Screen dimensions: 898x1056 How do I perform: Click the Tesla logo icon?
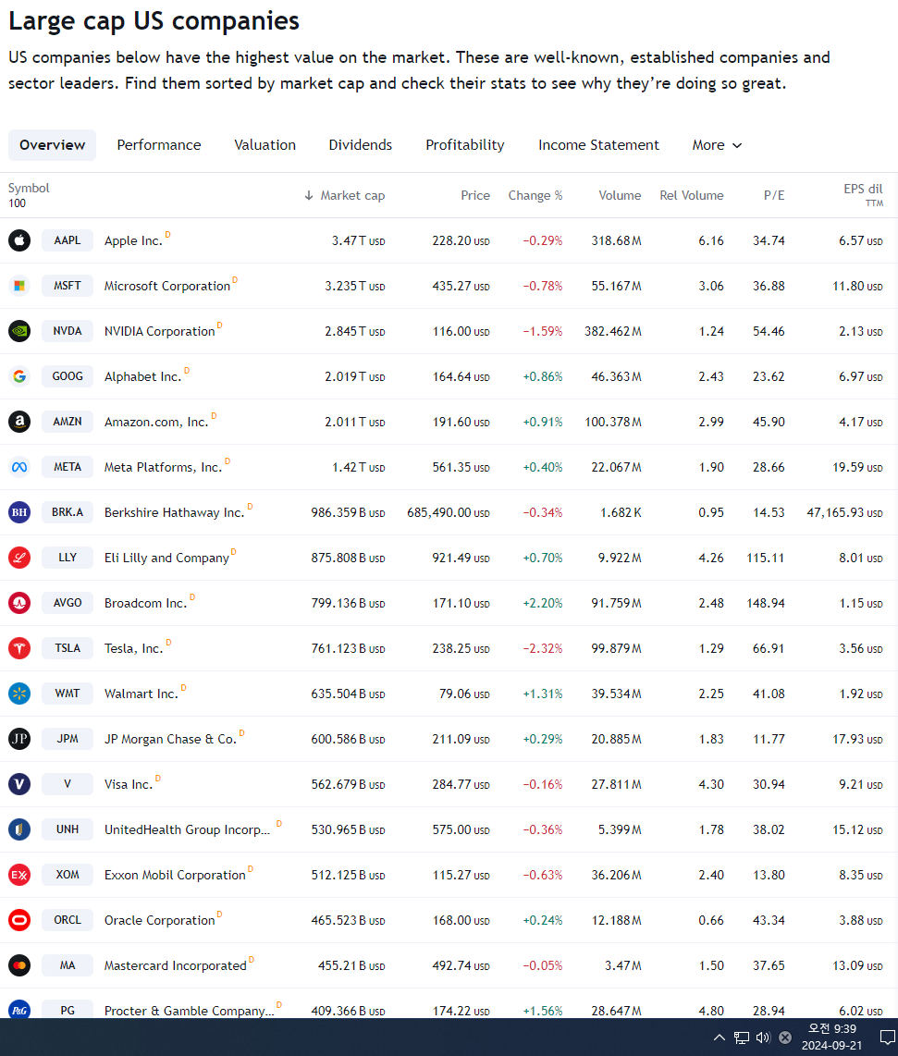click(x=19, y=648)
